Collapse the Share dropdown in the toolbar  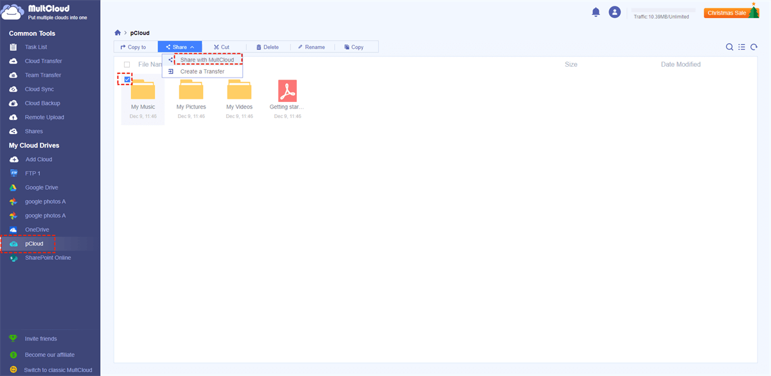[x=180, y=47]
